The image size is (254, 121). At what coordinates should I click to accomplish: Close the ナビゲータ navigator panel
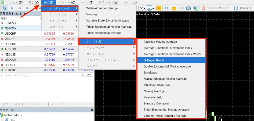coord(92,110)
